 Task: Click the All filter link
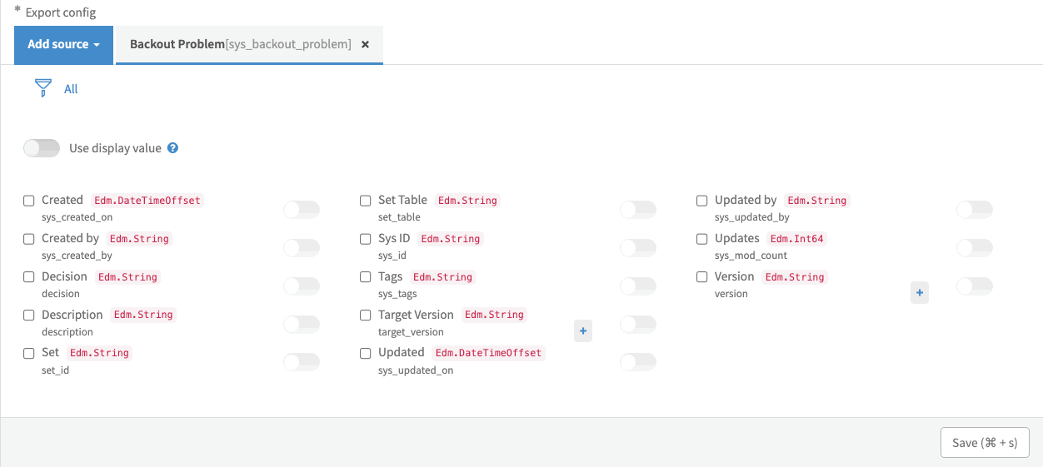click(71, 89)
